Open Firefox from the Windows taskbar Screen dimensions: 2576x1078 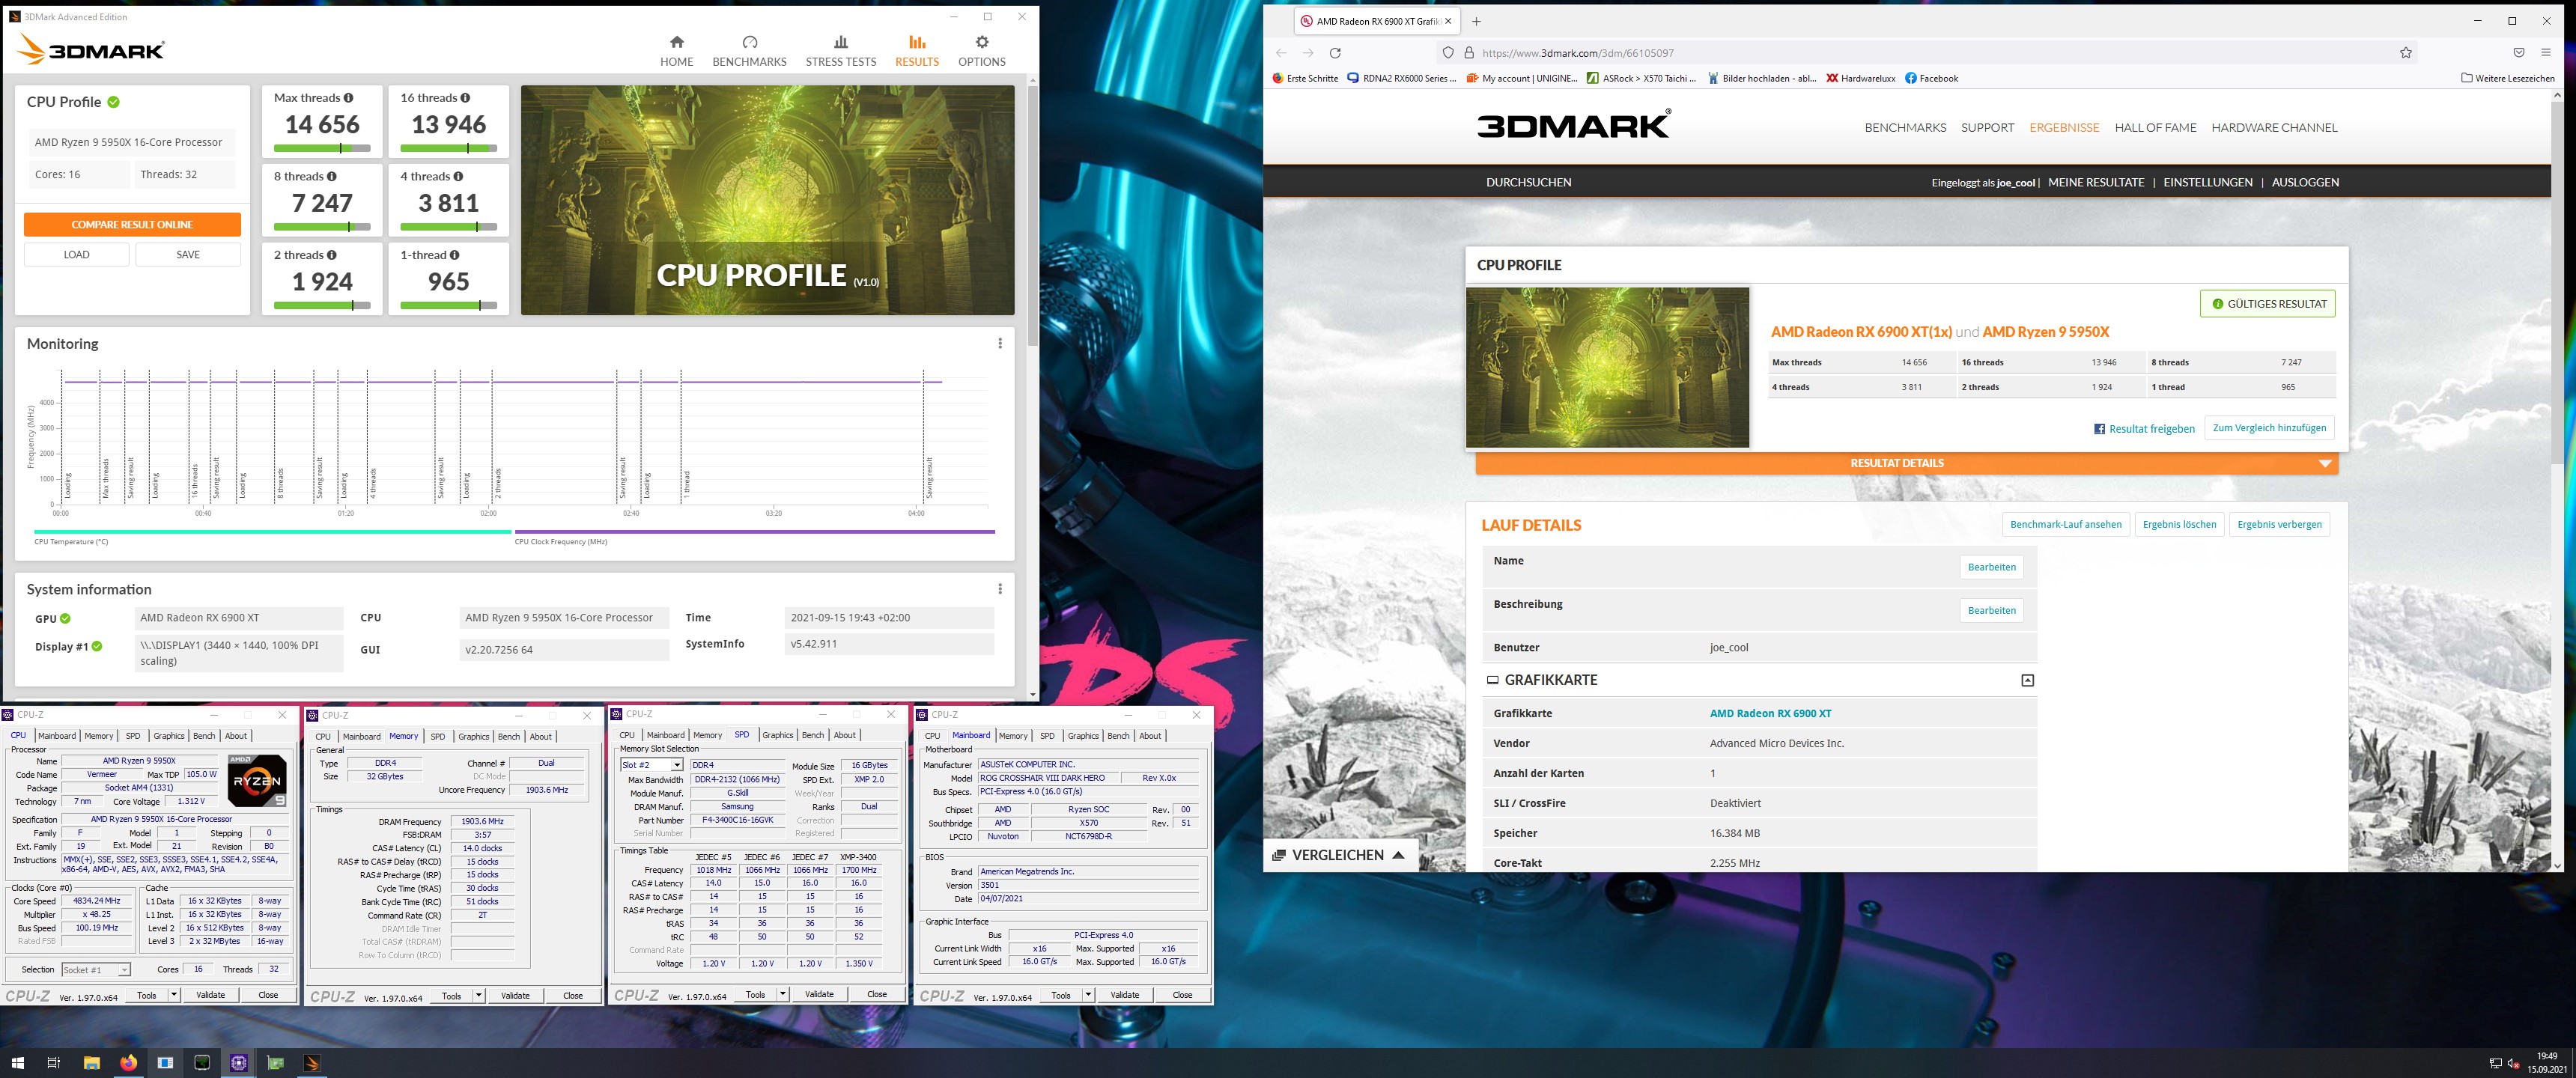coord(128,1063)
